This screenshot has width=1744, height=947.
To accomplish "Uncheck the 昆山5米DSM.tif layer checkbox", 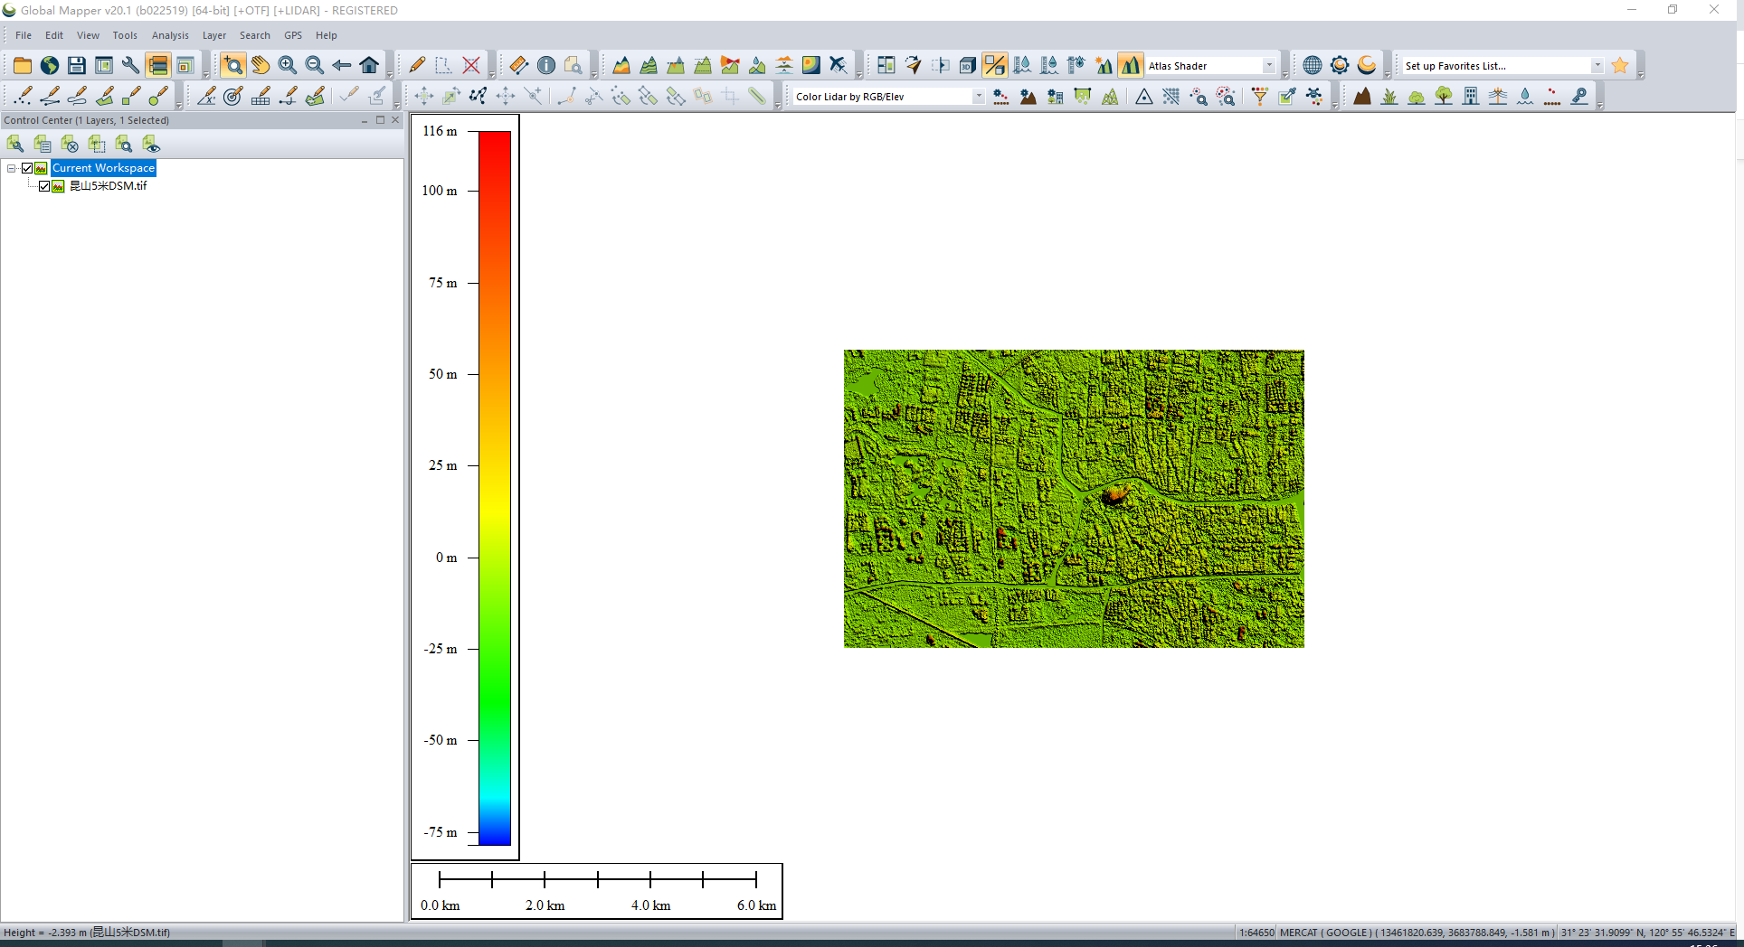I will coord(44,186).
